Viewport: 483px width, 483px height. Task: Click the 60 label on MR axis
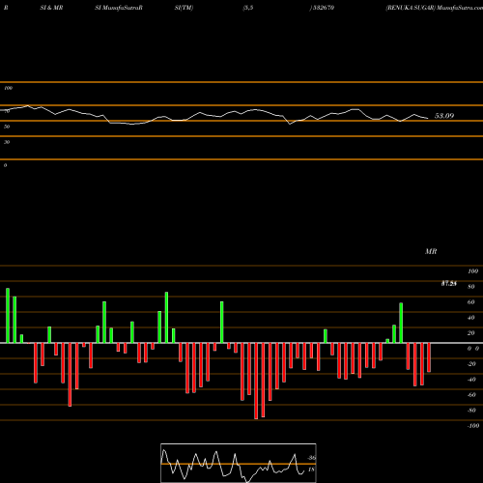(x=471, y=302)
